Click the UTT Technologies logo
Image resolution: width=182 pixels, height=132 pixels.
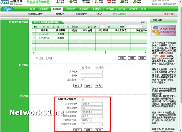(x=11, y=3)
